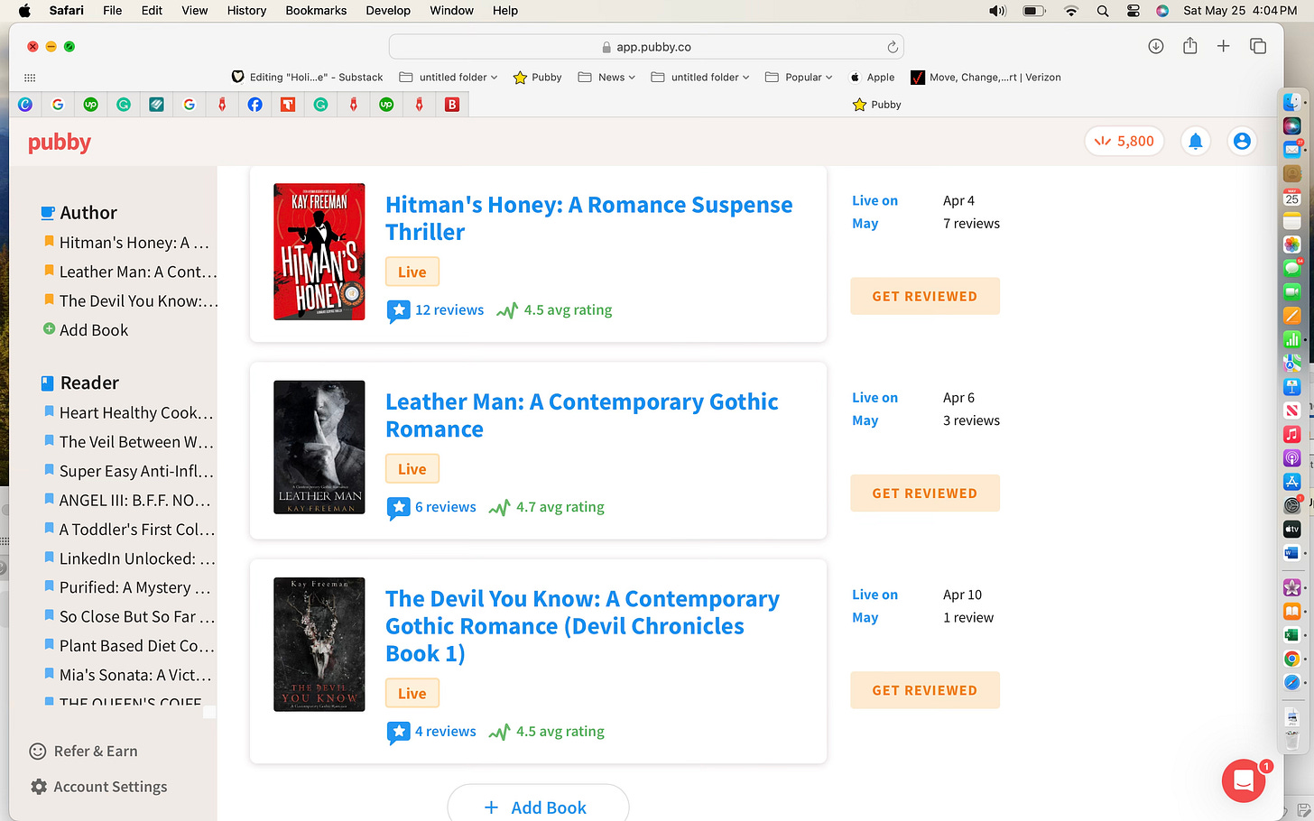Open Safari History menu

[x=246, y=11]
